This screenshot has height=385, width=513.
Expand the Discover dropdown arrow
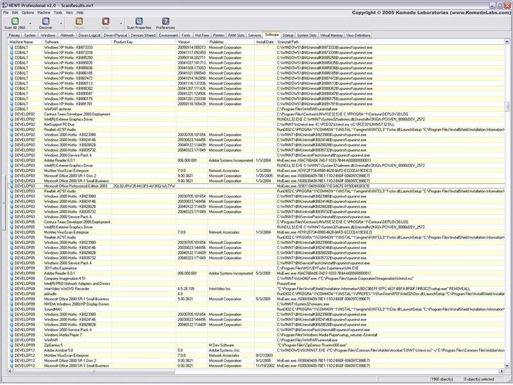(x=62, y=24)
